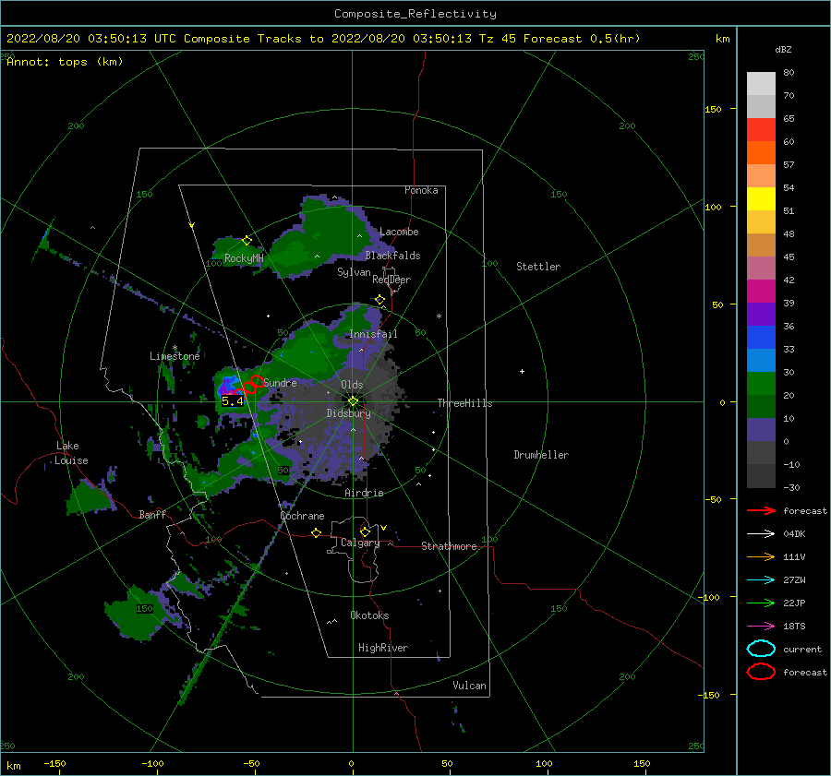Click the red 'forecast' ellipse legend icon
Screen dimensions: 831x776
point(761,672)
